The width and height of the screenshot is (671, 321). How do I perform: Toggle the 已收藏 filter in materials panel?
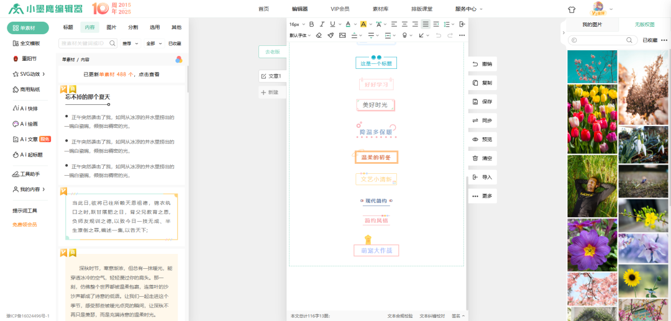175,43
